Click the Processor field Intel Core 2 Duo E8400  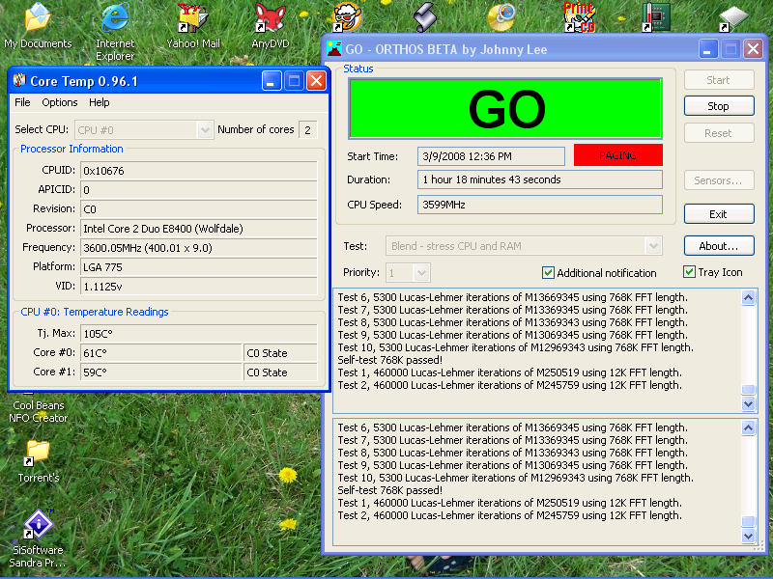coord(199,229)
